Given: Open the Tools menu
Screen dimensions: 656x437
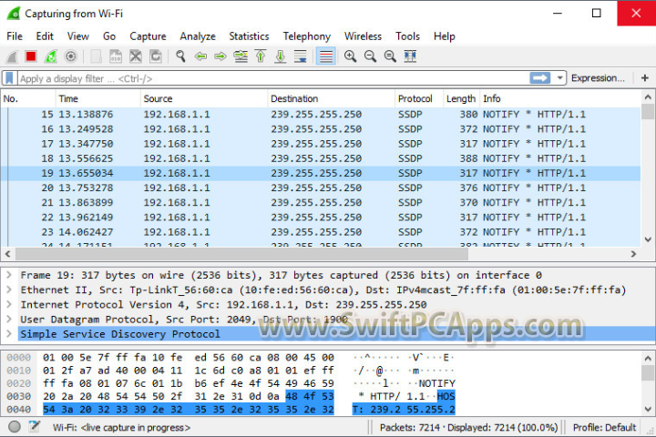Looking at the screenshot, I should tap(407, 36).
